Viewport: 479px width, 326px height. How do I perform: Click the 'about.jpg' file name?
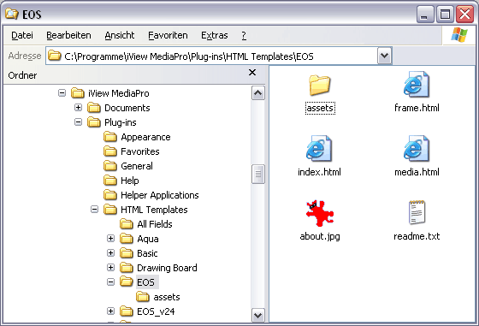(x=320, y=236)
